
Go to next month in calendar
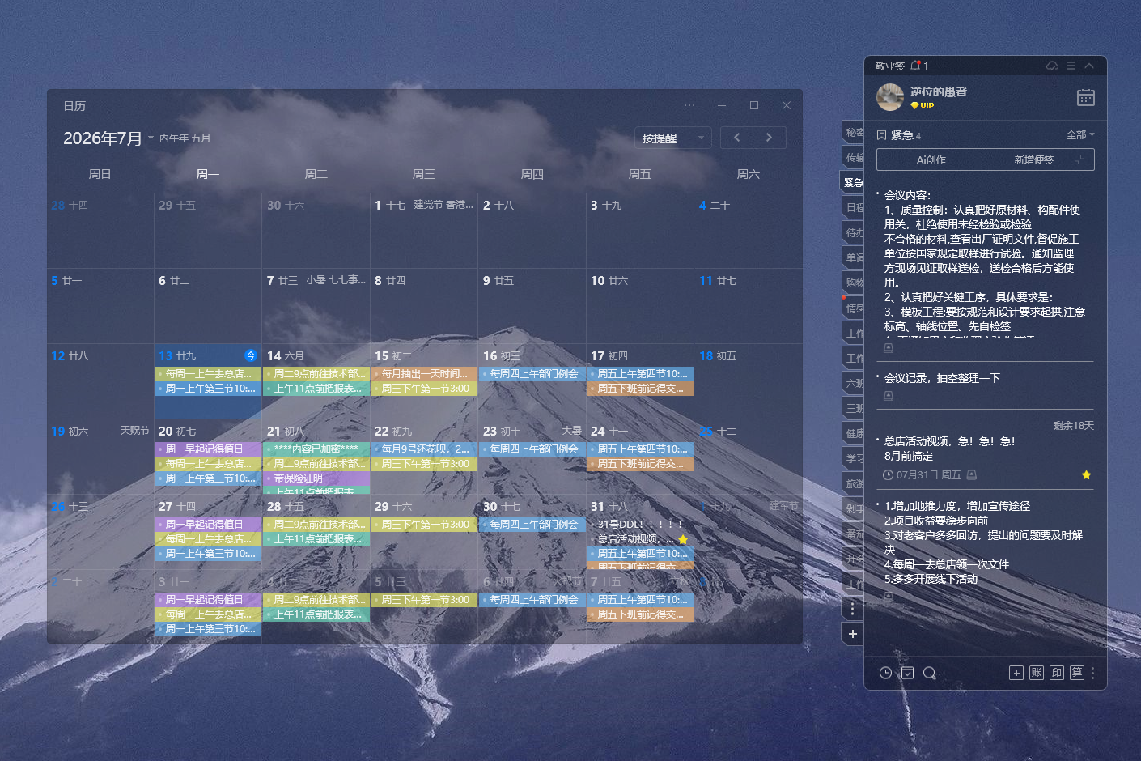tap(769, 138)
